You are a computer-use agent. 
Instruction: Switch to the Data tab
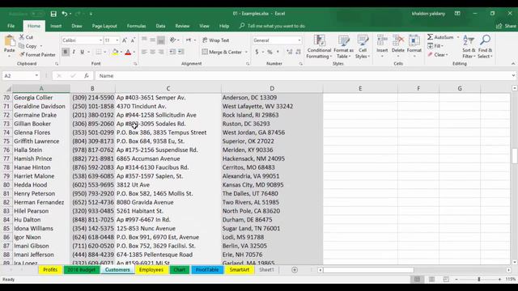160,26
